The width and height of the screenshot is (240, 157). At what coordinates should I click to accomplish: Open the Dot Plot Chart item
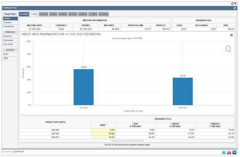point(5,54)
